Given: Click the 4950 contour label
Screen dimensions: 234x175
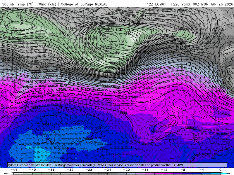Looking at the screenshot, I should [114, 28].
